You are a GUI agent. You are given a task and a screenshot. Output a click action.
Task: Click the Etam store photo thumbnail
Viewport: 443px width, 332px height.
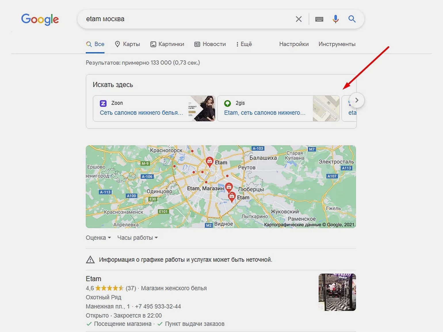click(337, 292)
